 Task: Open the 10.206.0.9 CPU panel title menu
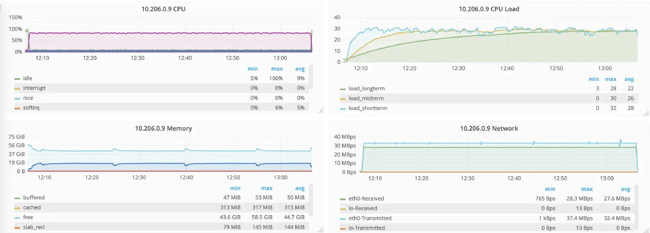163,9
